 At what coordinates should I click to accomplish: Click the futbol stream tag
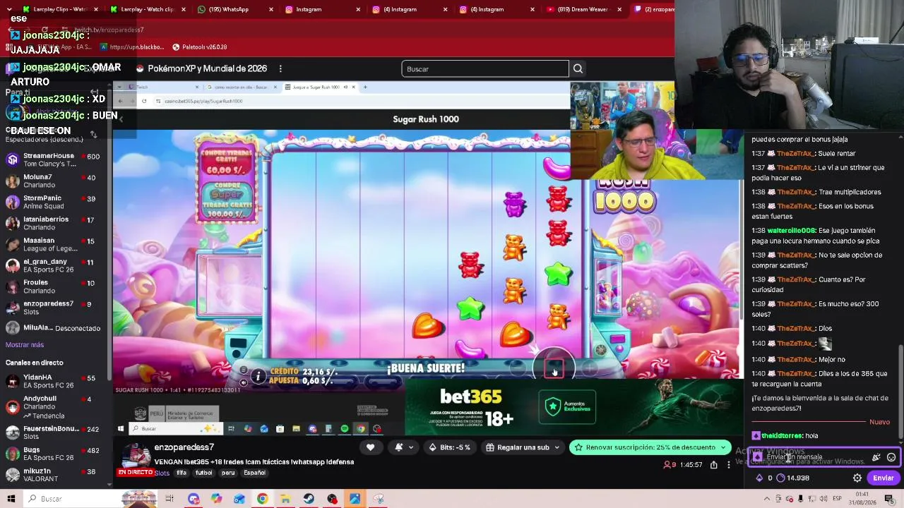click(203, 473)
